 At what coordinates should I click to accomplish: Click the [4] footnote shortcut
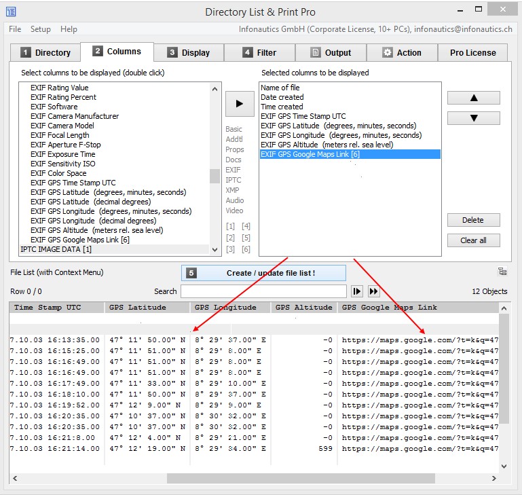(246, 226)
